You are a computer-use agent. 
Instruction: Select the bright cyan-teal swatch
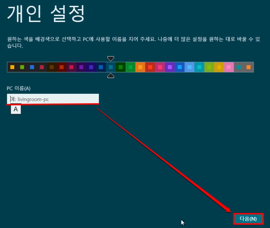(x=200, y=67)
